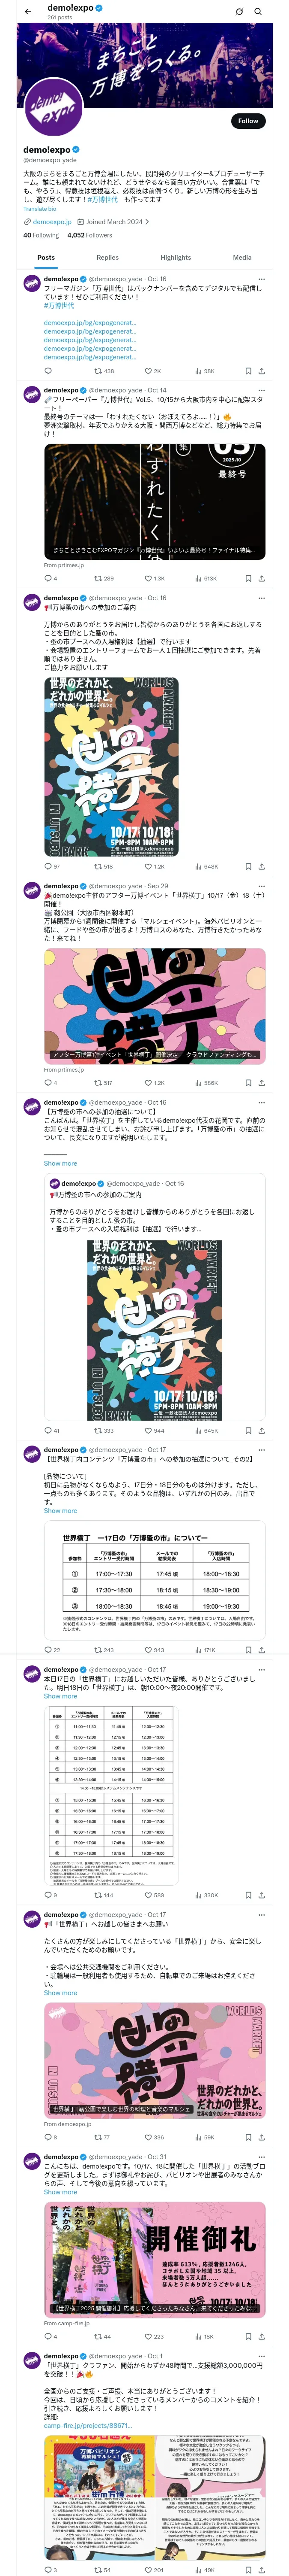Image resolution: width=289 pixels, height=2576 pixels.
Task: Switch to the Media tab
Action: pos(242,257)
